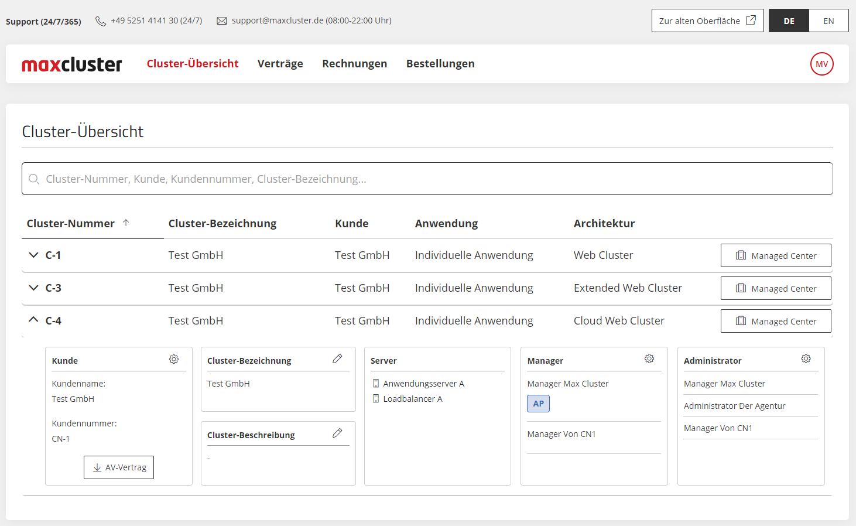
Task: Click the search magnifier icon
Action: 34,179
